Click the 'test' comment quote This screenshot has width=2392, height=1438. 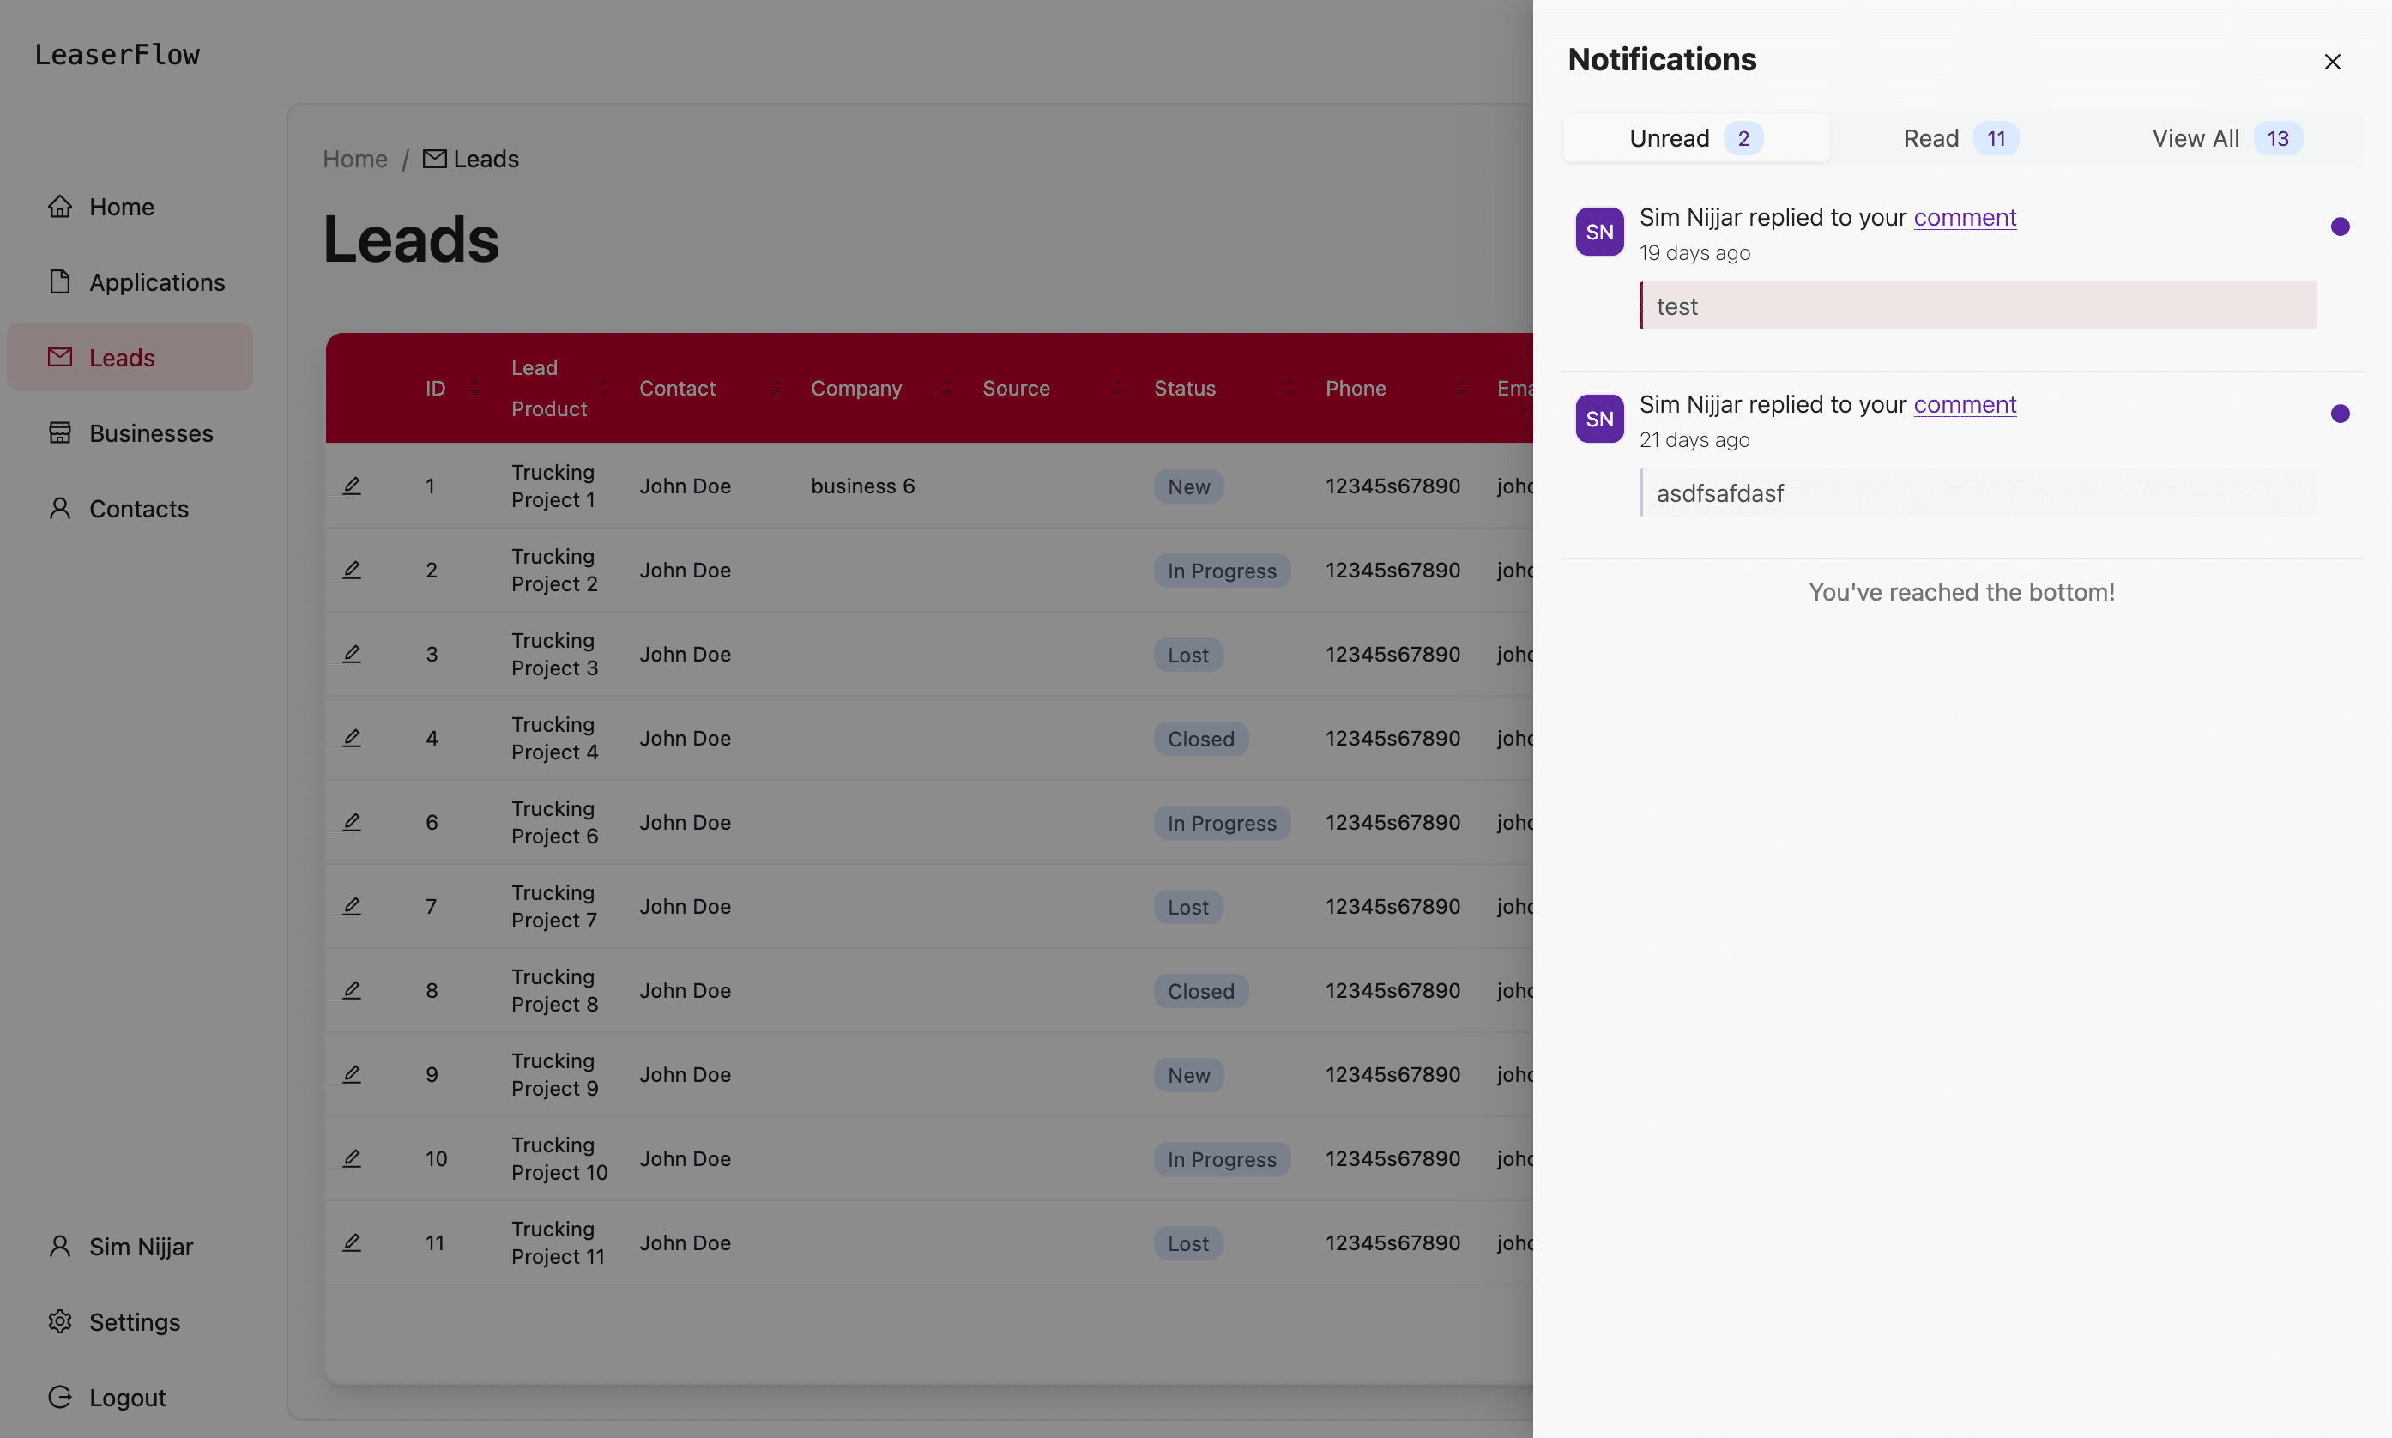click(x=1978, y=305)
